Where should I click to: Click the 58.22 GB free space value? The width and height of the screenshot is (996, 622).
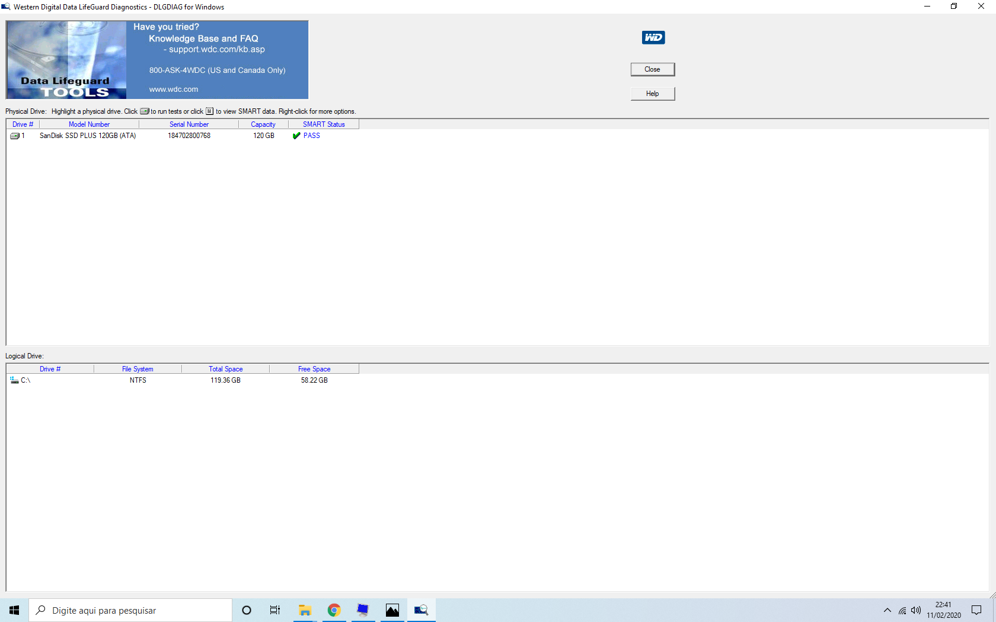(314, 380)
